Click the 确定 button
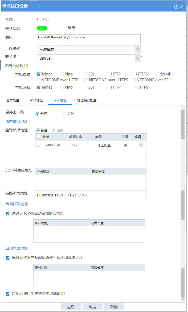The image size is (188, 312). (x=92, y=307)
